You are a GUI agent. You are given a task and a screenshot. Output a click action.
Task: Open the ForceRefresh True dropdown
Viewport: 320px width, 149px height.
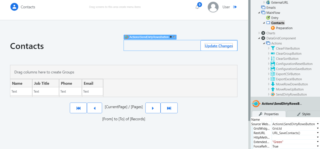click(318, 146)
